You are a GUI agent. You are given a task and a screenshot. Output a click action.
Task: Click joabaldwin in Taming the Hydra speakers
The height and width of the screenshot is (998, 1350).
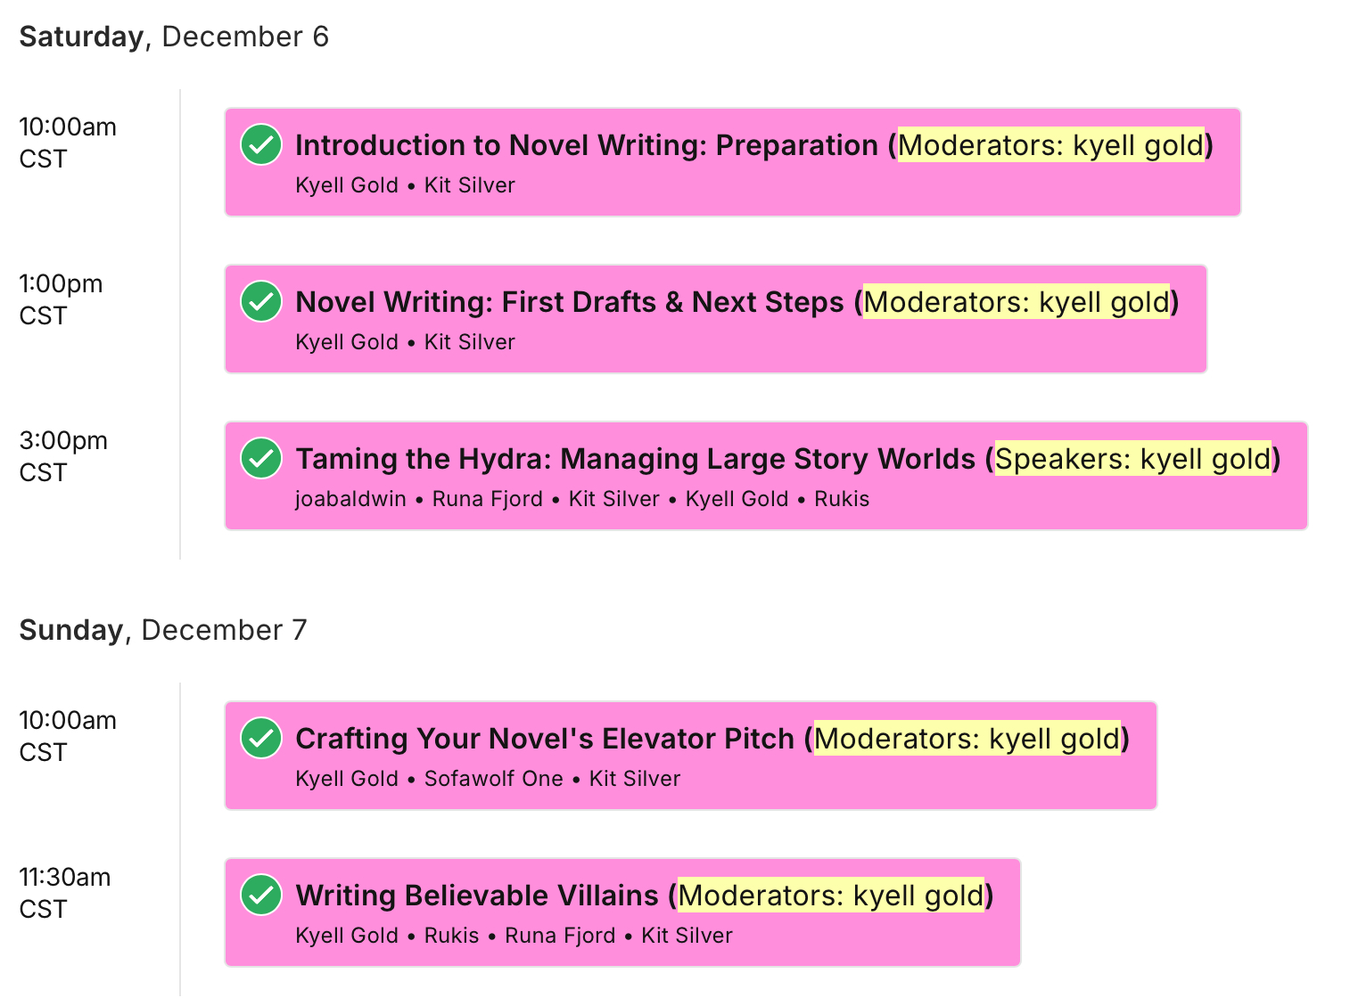pos(350,499)
